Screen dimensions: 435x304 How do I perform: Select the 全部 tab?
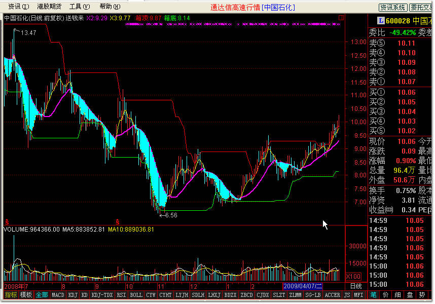pos(42,295)
